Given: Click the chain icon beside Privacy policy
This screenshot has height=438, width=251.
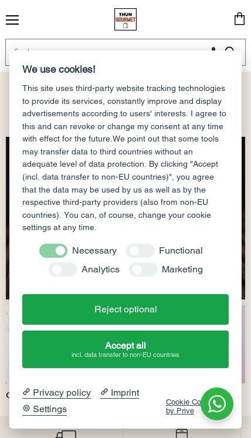Looking at the screenshot, I should [26, 392].
